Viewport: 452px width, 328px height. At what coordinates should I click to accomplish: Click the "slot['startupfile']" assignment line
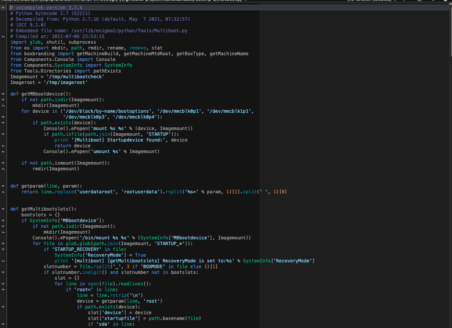(x=144, y=318)
